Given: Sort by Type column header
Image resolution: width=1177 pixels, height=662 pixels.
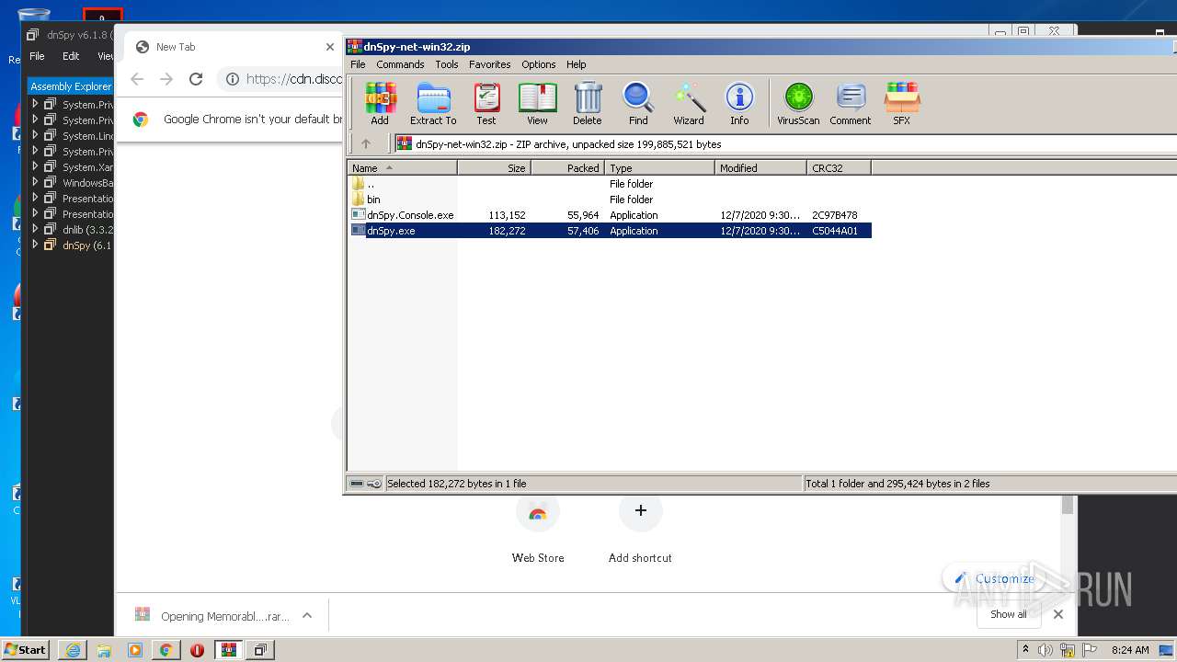Looking at the screenshot, I should (659, 167).
